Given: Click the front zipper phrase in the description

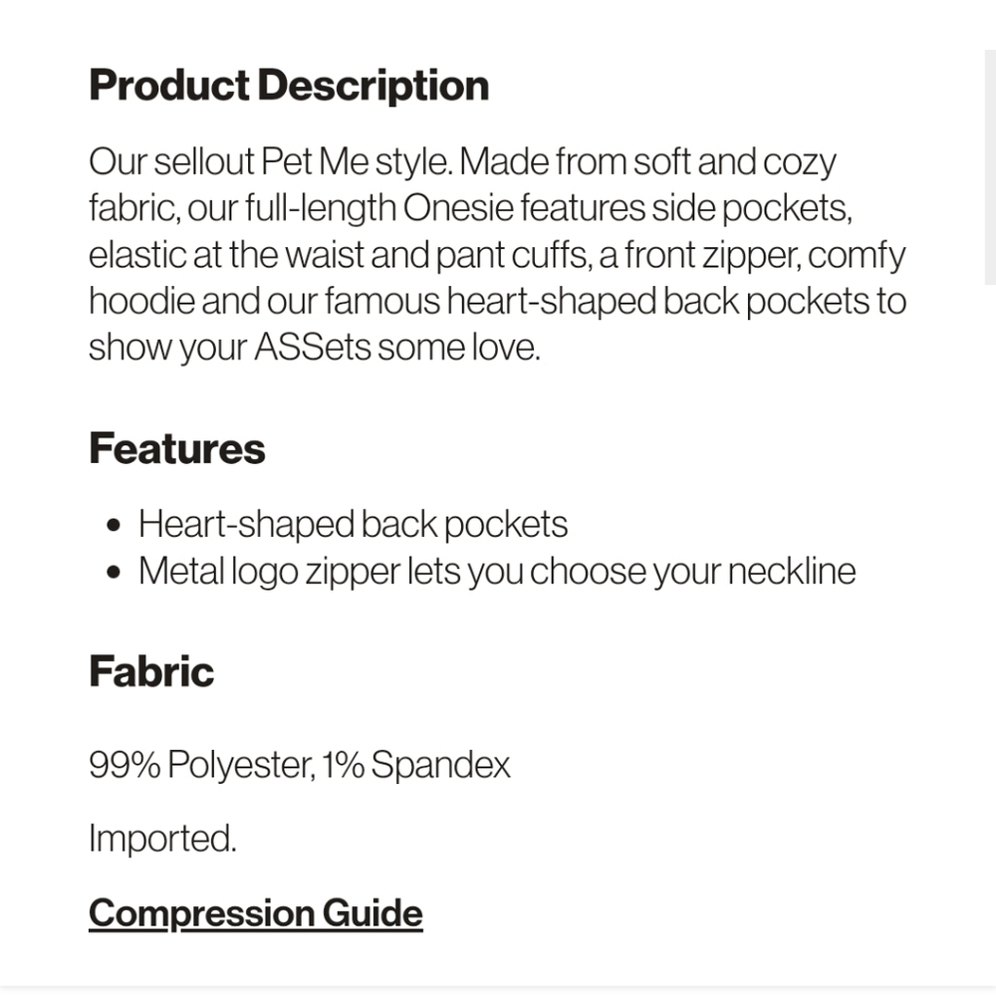Looking at the screenshot, I should point(713,256).
